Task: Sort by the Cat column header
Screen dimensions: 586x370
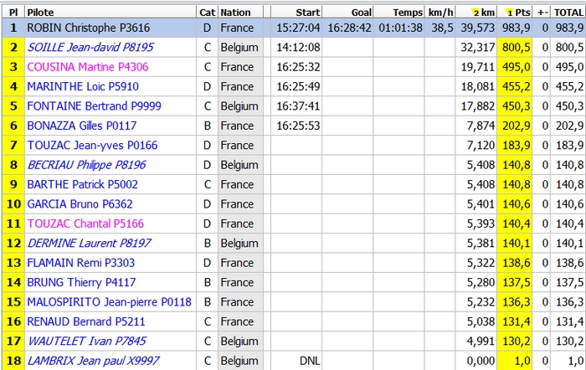Action: click(207, 13)
